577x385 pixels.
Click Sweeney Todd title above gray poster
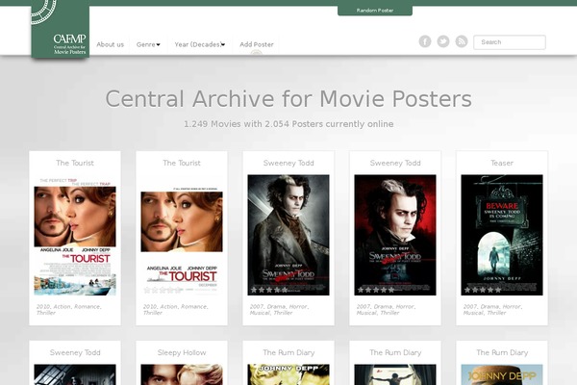pos(288,163)
